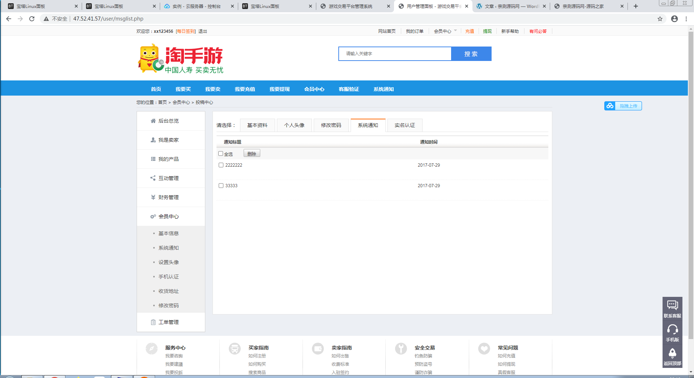Bookmark this page with the star icon

click(660, 19)
